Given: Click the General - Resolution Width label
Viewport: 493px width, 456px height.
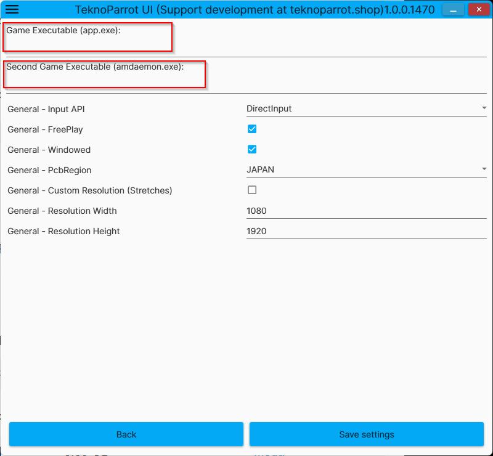Looking at the screenshot, I should (62, 211).
